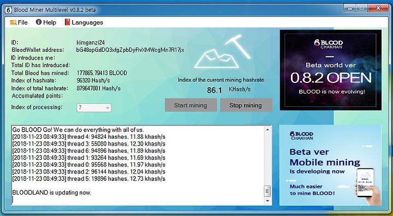Click the log line for thread 4
This screenshot has height=216, width=393.
[x=89, y=137]
